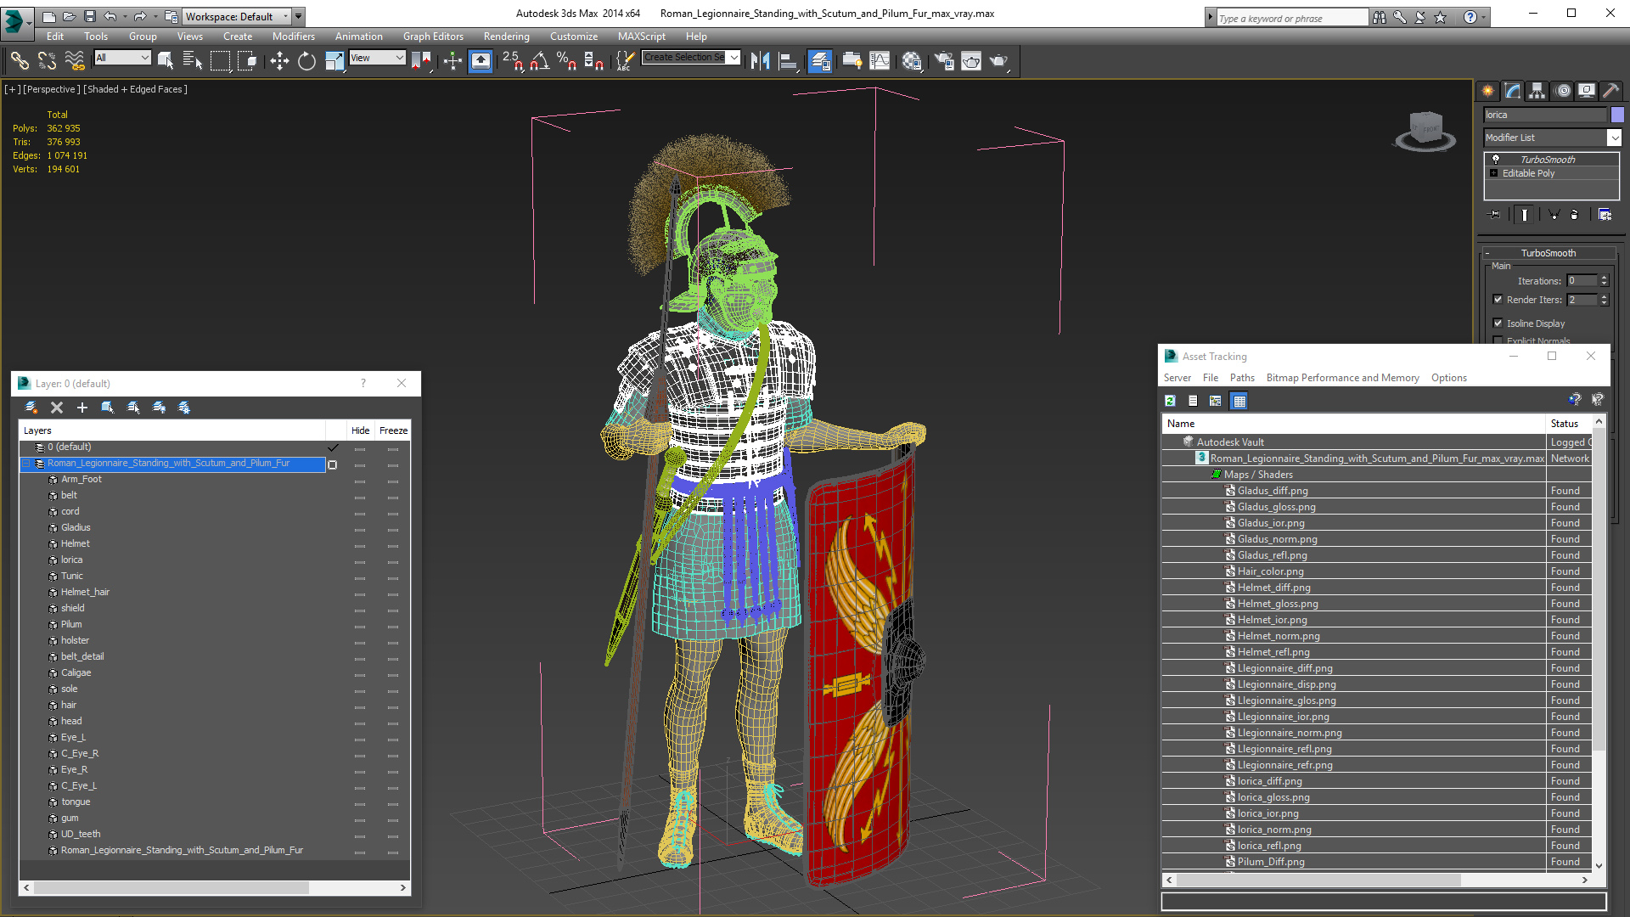Switch to the Hierarchy command panel

tap(1537, 91)
